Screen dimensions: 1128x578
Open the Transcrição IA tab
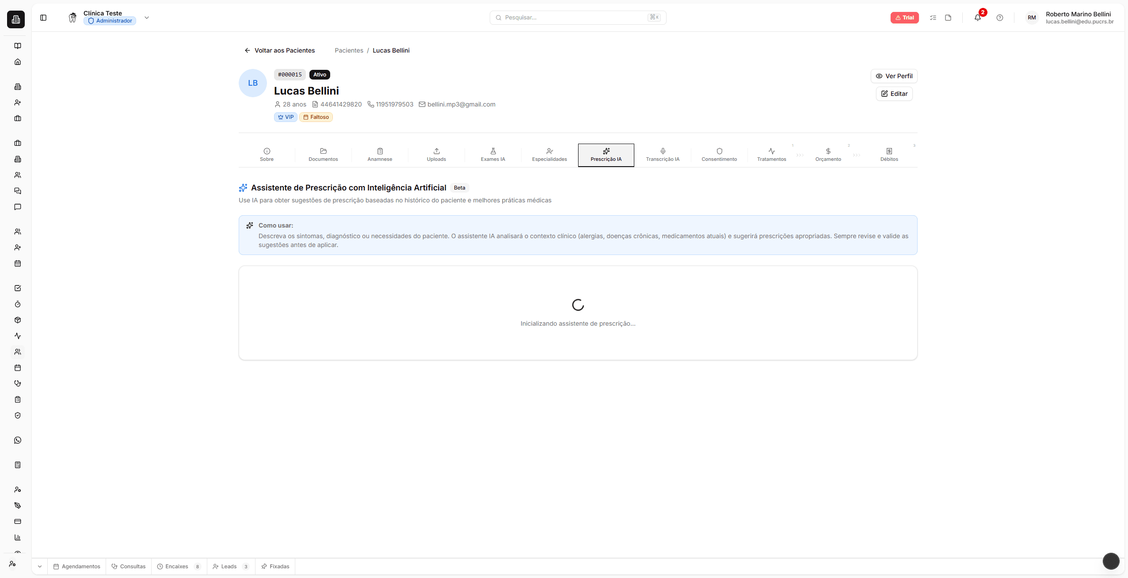coord(662,155)
